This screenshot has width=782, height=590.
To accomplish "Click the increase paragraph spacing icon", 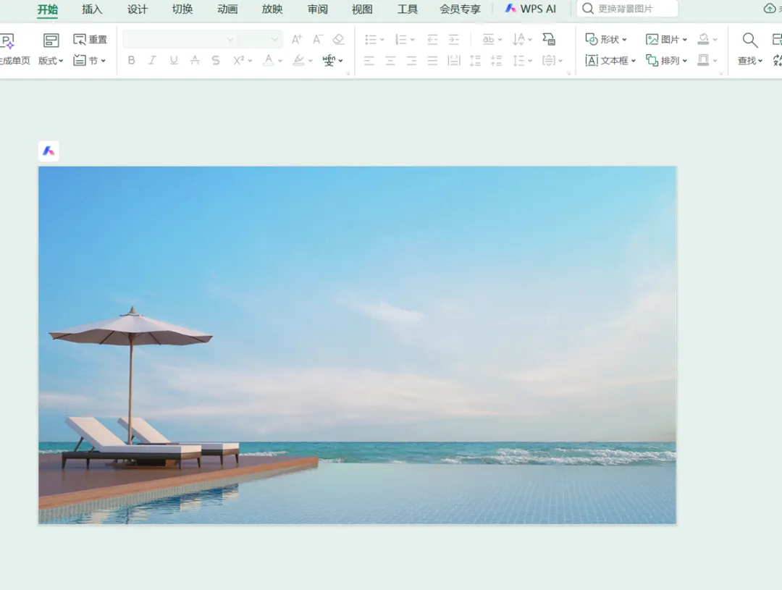I will pos(475,61).
